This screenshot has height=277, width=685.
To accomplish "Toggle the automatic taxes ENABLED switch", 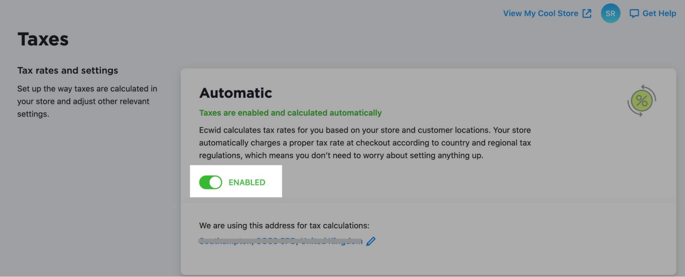I will 210,182.
